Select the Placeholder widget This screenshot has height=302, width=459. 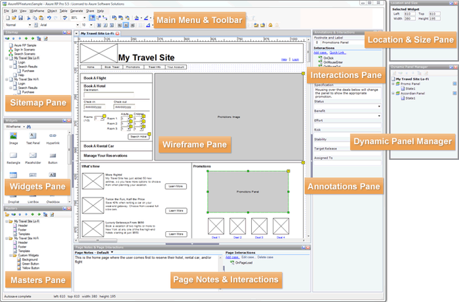(33, 158)
